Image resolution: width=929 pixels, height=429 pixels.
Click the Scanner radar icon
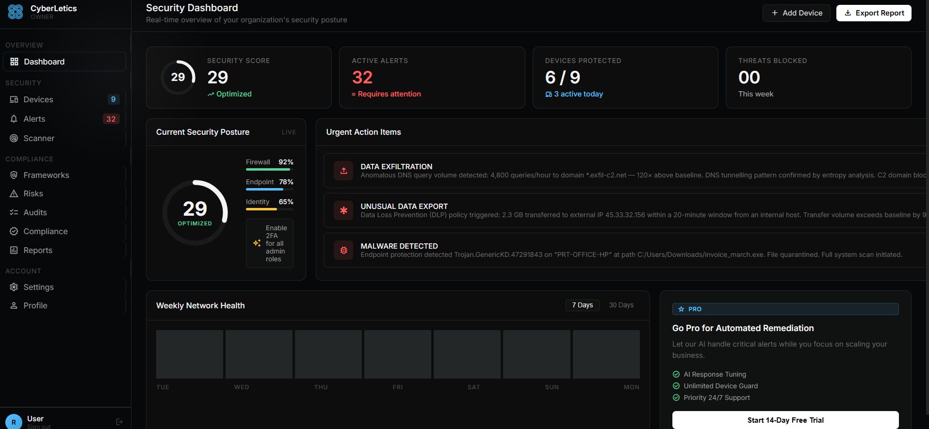point(14,138)
